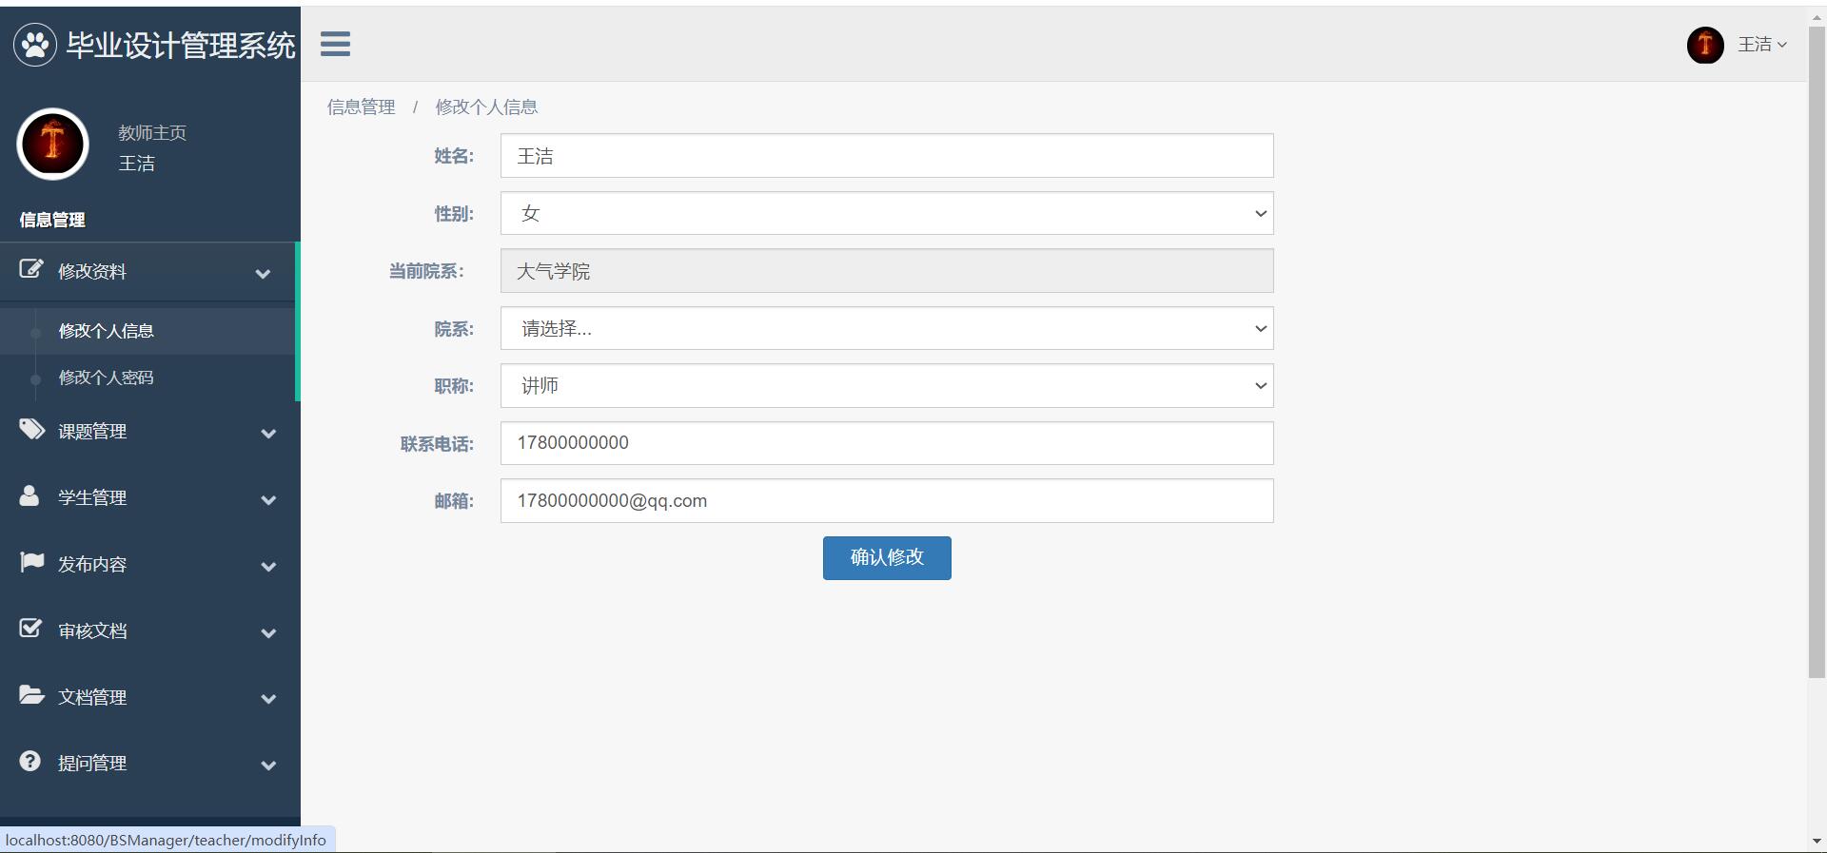Click the 邮箱 email input field

coord(887,500)
